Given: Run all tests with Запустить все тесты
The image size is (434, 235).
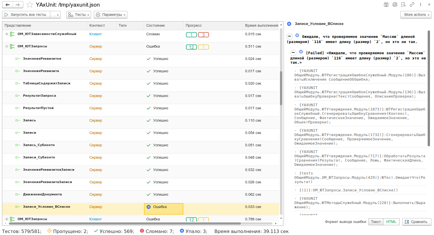Looking at the screenshot, I should [x=26, y=15].
